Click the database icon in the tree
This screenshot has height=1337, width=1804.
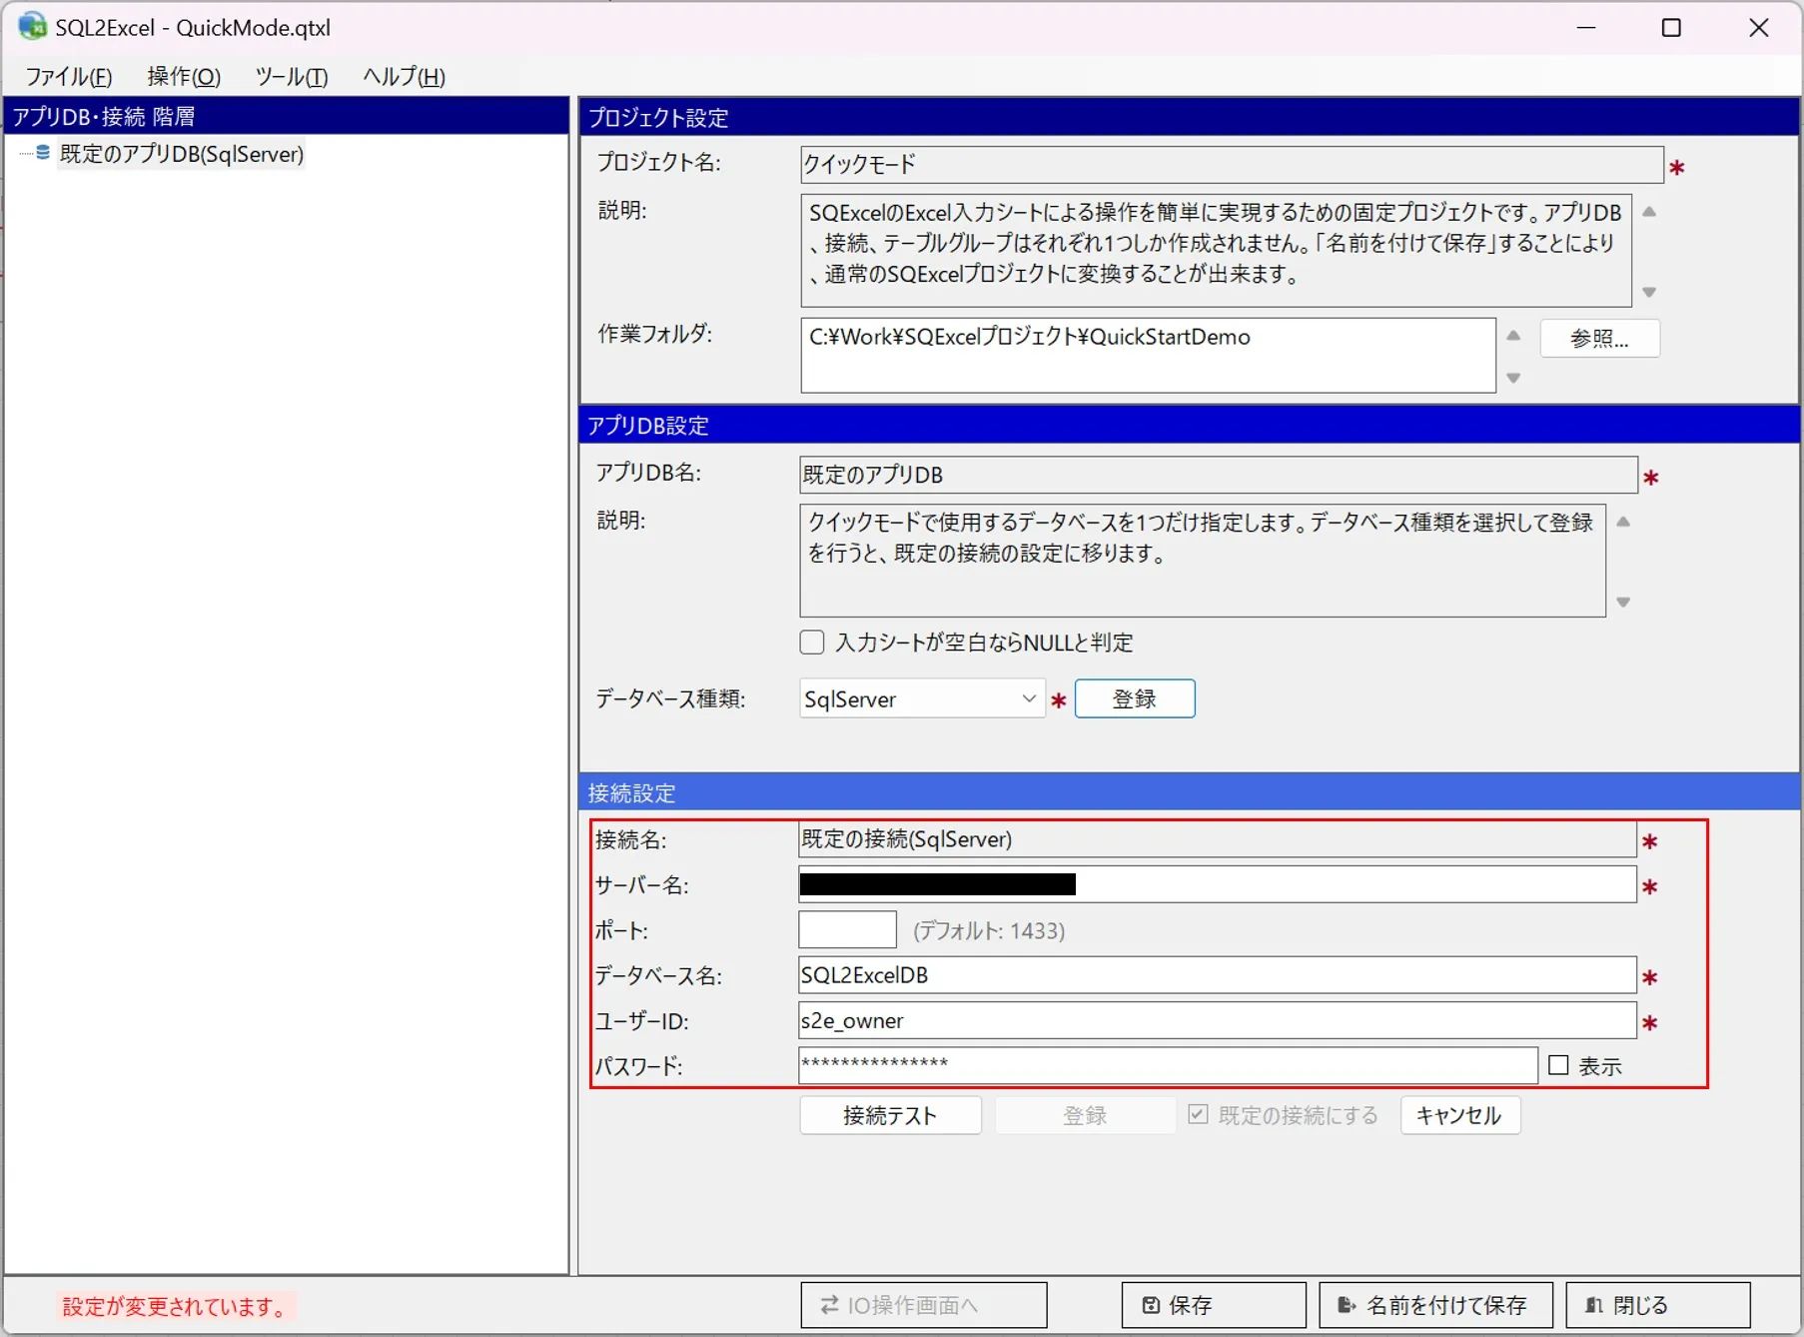click(43, 153)
